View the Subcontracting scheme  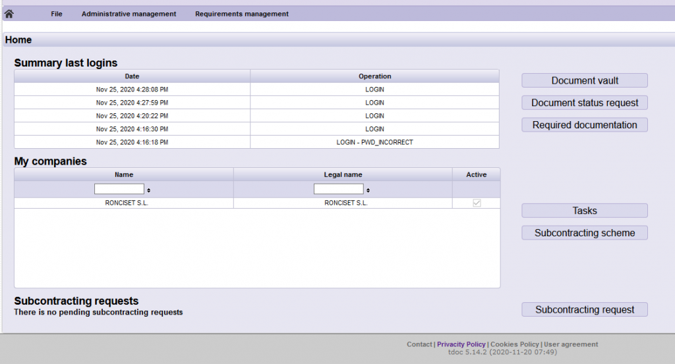(585, 233)
